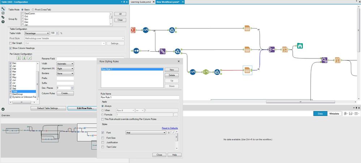Open column Width Automatic dropdown
The width and height of the screenshot is (361, 163).
point(65,64)
